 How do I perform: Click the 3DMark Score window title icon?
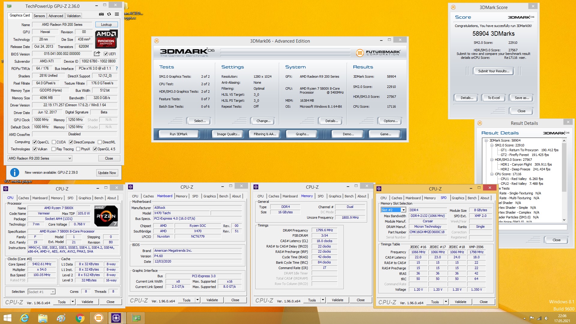[x=453, y=7]
